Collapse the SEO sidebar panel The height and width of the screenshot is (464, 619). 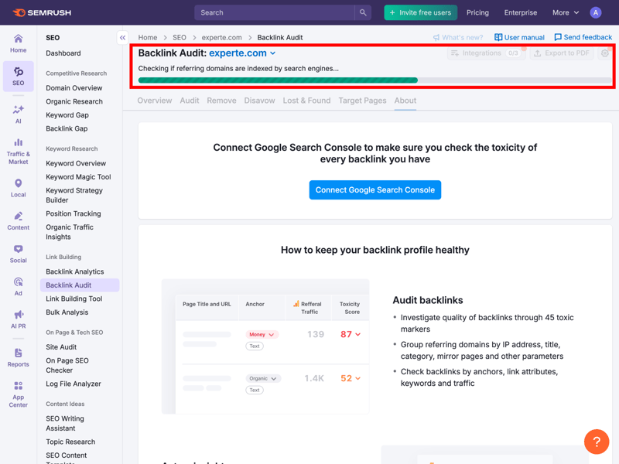122,37
